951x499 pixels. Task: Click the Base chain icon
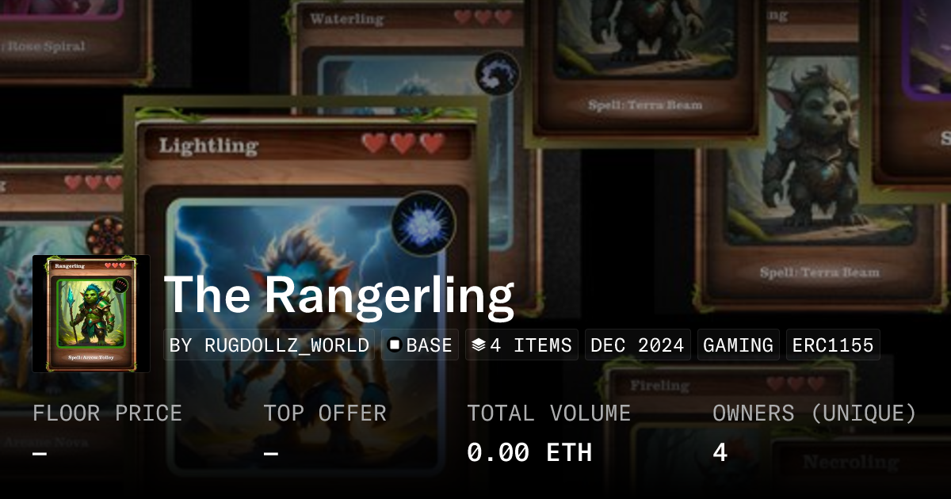(x=394, y=345)
